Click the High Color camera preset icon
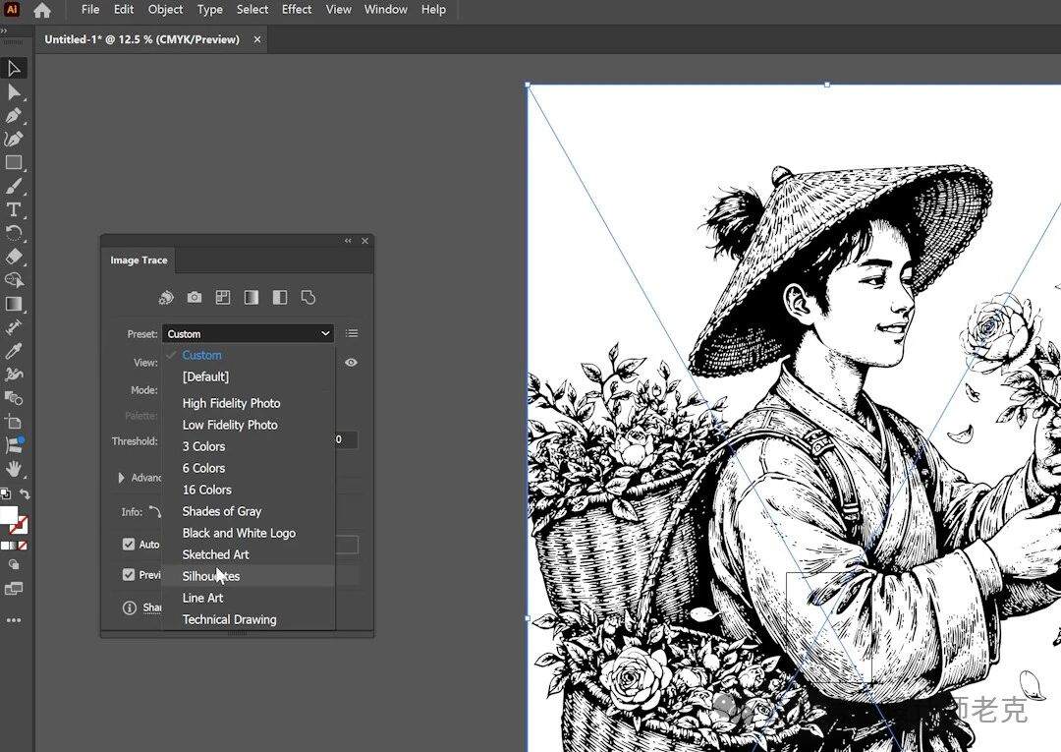The width and height of the screenshot is (1061, 752). pyautogui.click(x=195, y=297)
